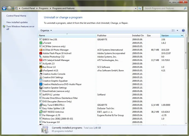
Task: Click the scrollbar down arrow
Action: (186, 123)
